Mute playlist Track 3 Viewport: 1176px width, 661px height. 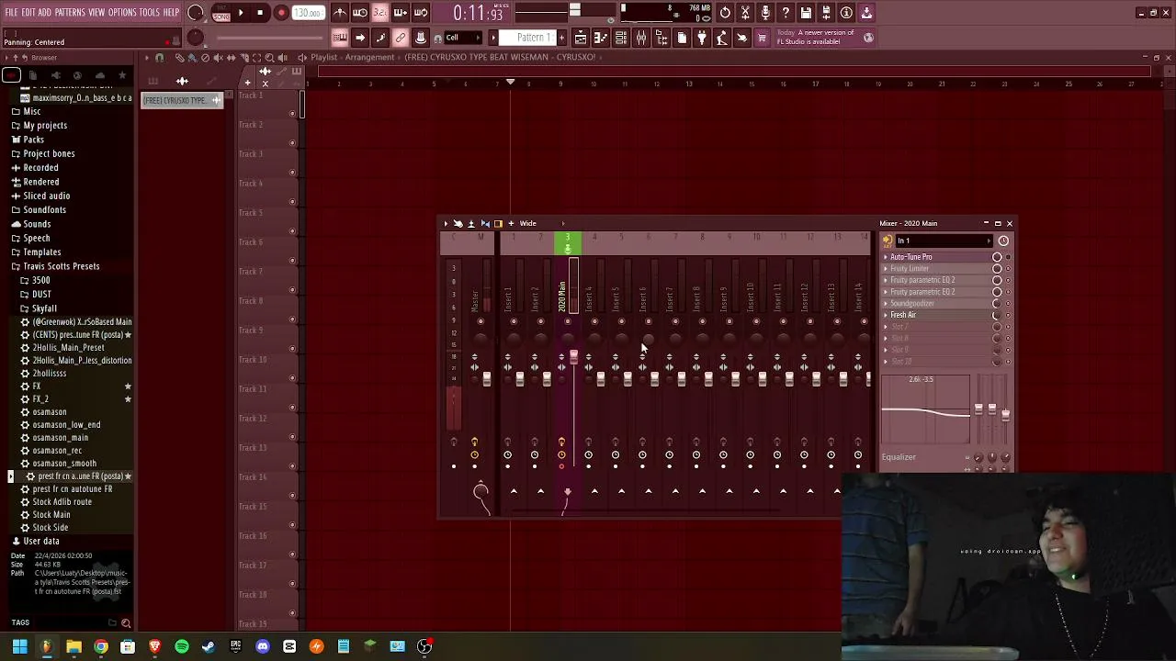(292, 173)
